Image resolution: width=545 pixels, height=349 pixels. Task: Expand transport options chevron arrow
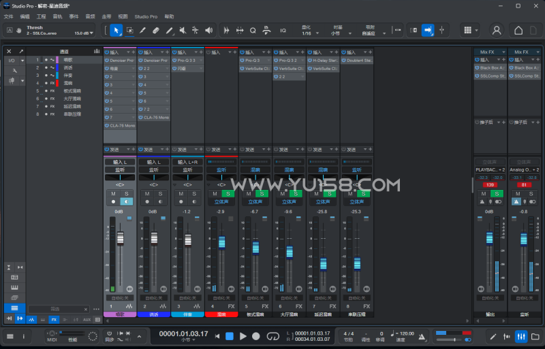click(139, 336)
